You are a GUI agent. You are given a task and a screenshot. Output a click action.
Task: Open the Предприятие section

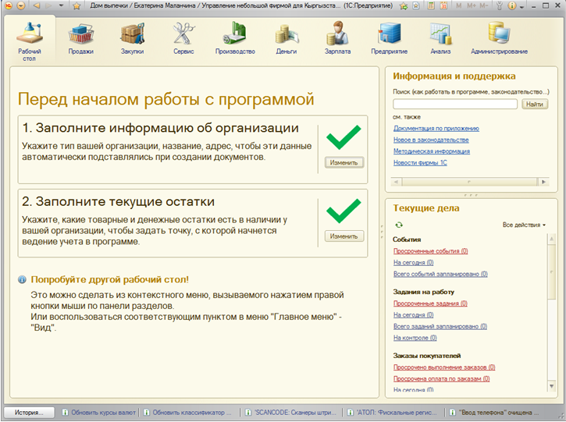388,38
